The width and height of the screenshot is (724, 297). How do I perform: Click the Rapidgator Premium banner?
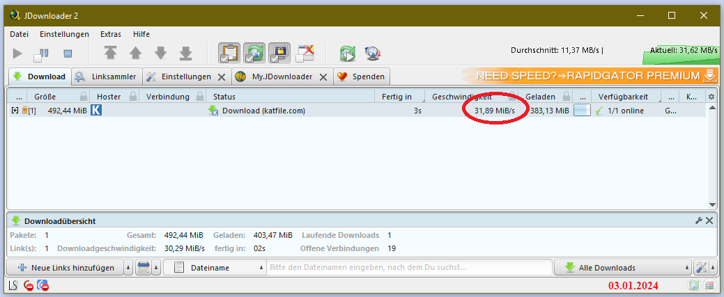coord(590,76)
